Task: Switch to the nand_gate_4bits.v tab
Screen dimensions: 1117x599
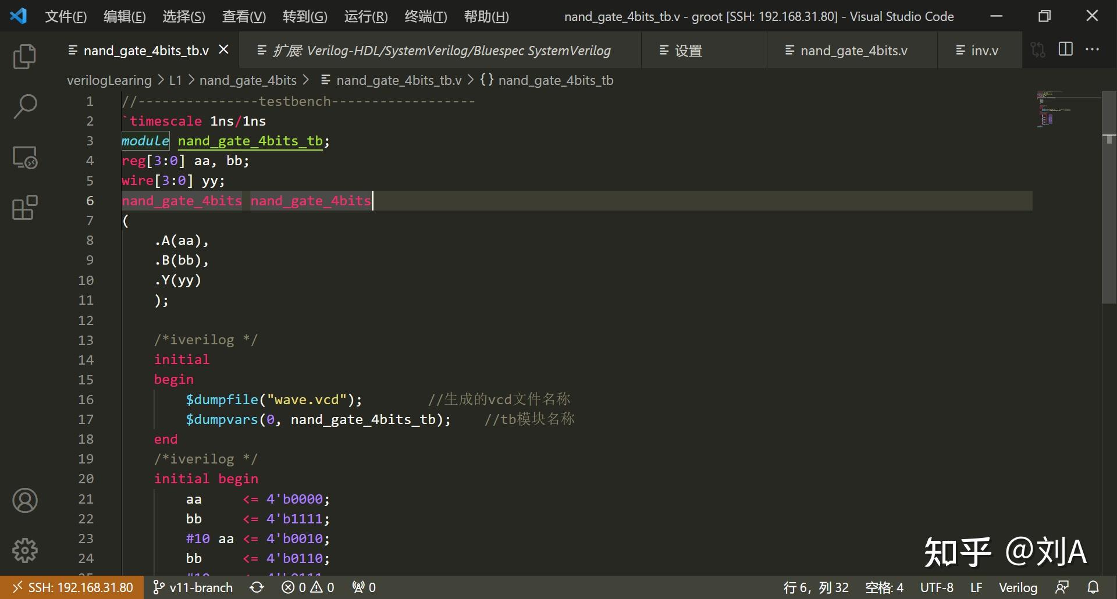Action: click(853, 50)
